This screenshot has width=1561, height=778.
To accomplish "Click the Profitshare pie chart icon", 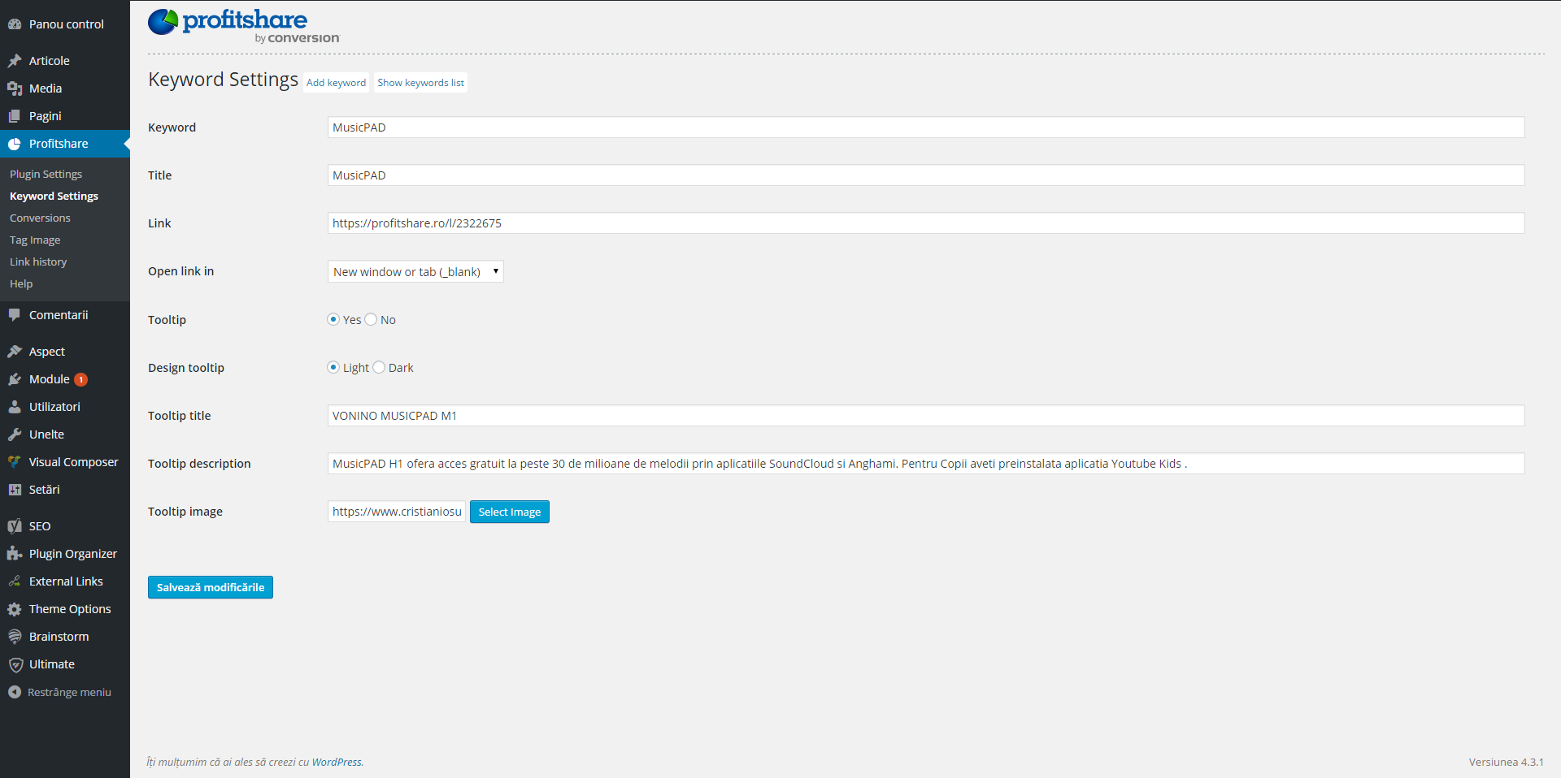I will tap(15, 144).
